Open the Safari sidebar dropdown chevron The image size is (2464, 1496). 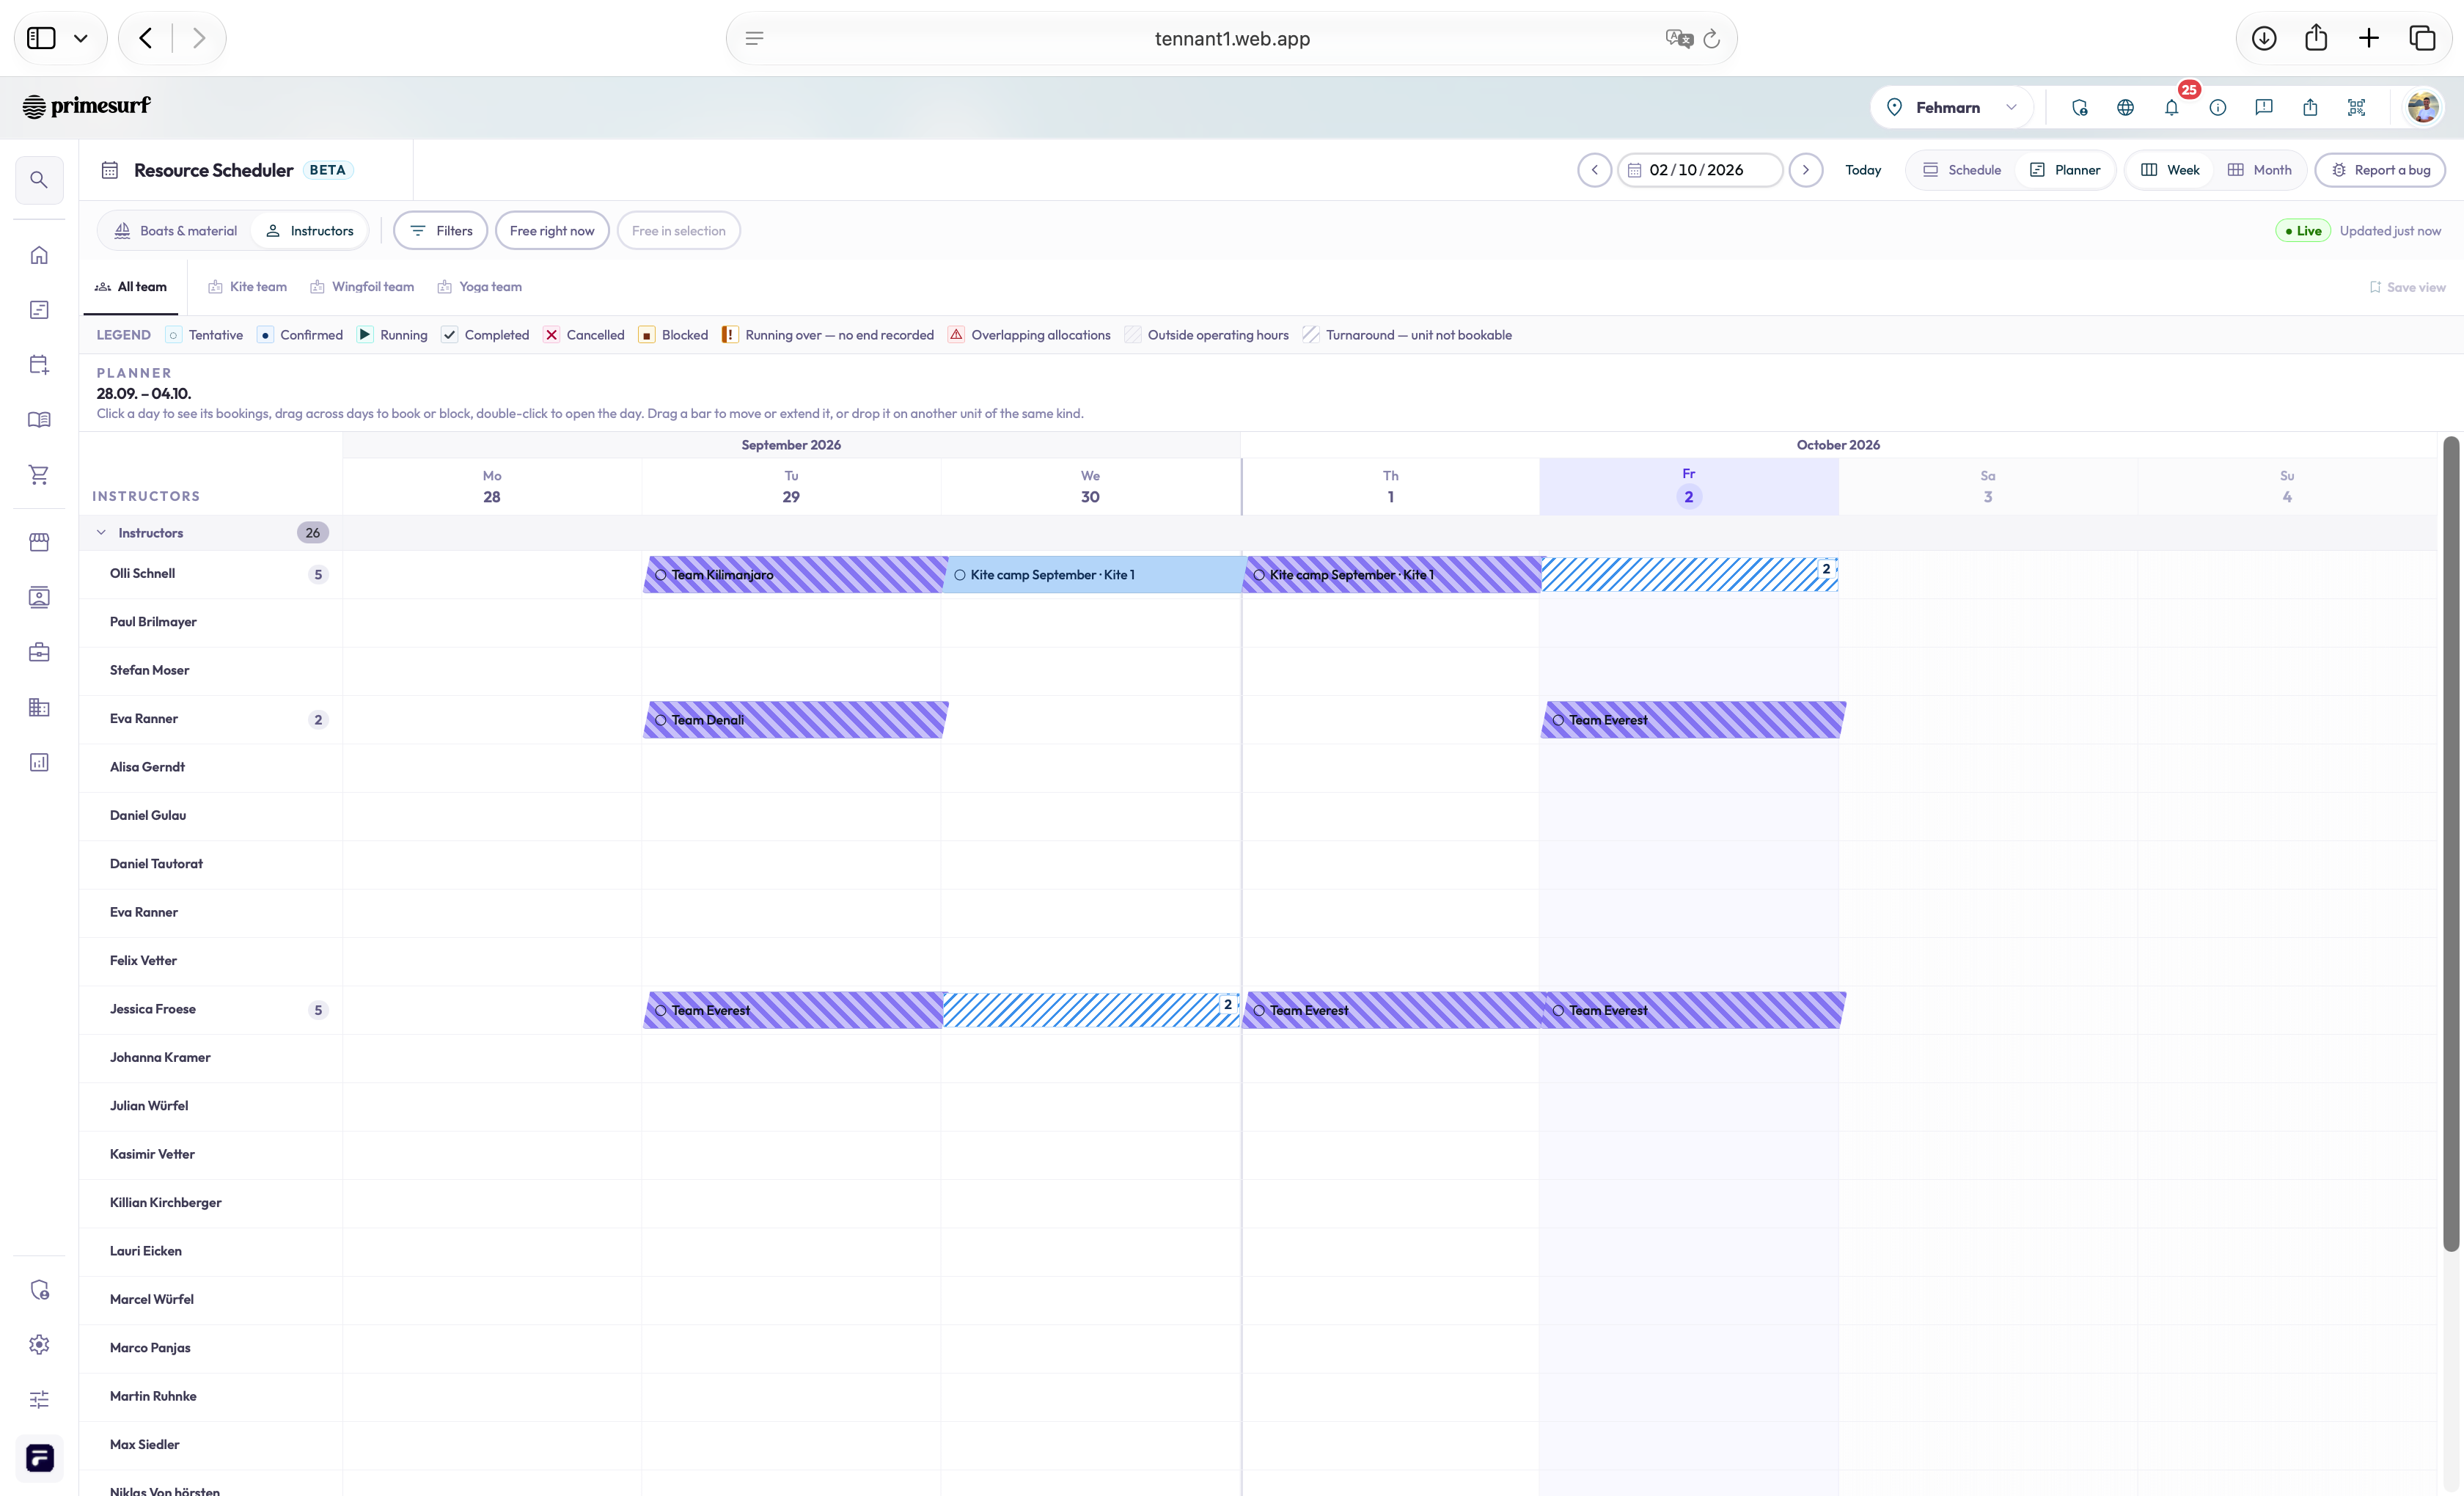(81, 38)
